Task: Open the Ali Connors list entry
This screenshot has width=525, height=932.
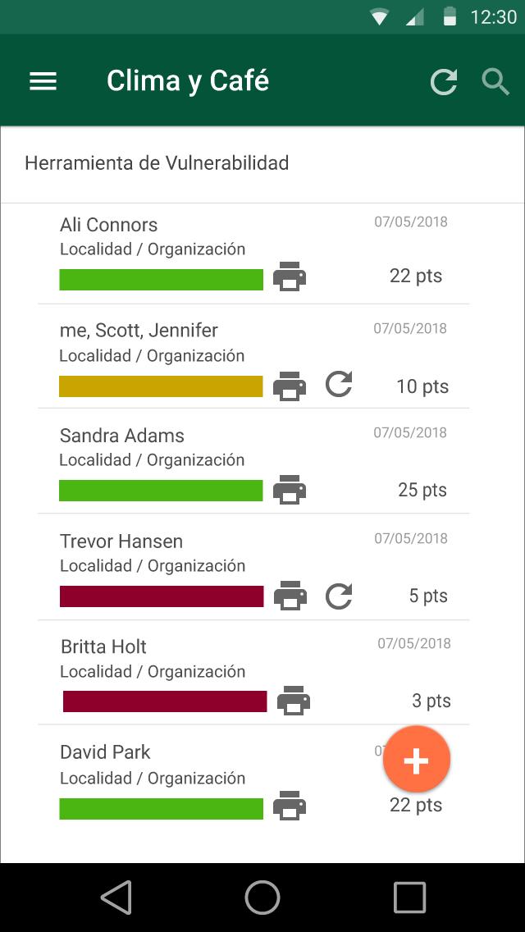Action: pyautogui.click(x=108, y=225)
